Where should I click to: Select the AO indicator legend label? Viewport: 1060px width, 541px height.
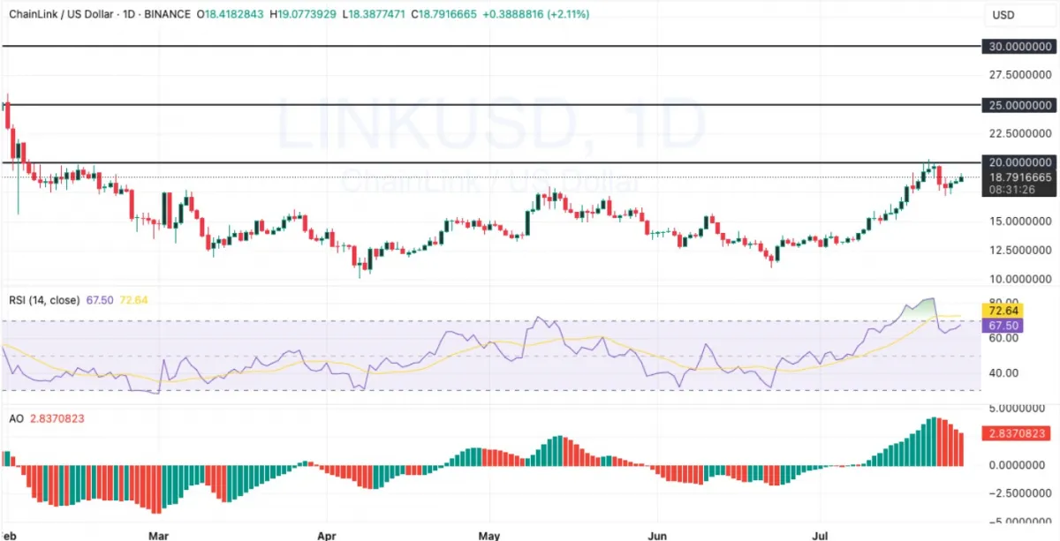pyautogui.click(x=16, y=418)
